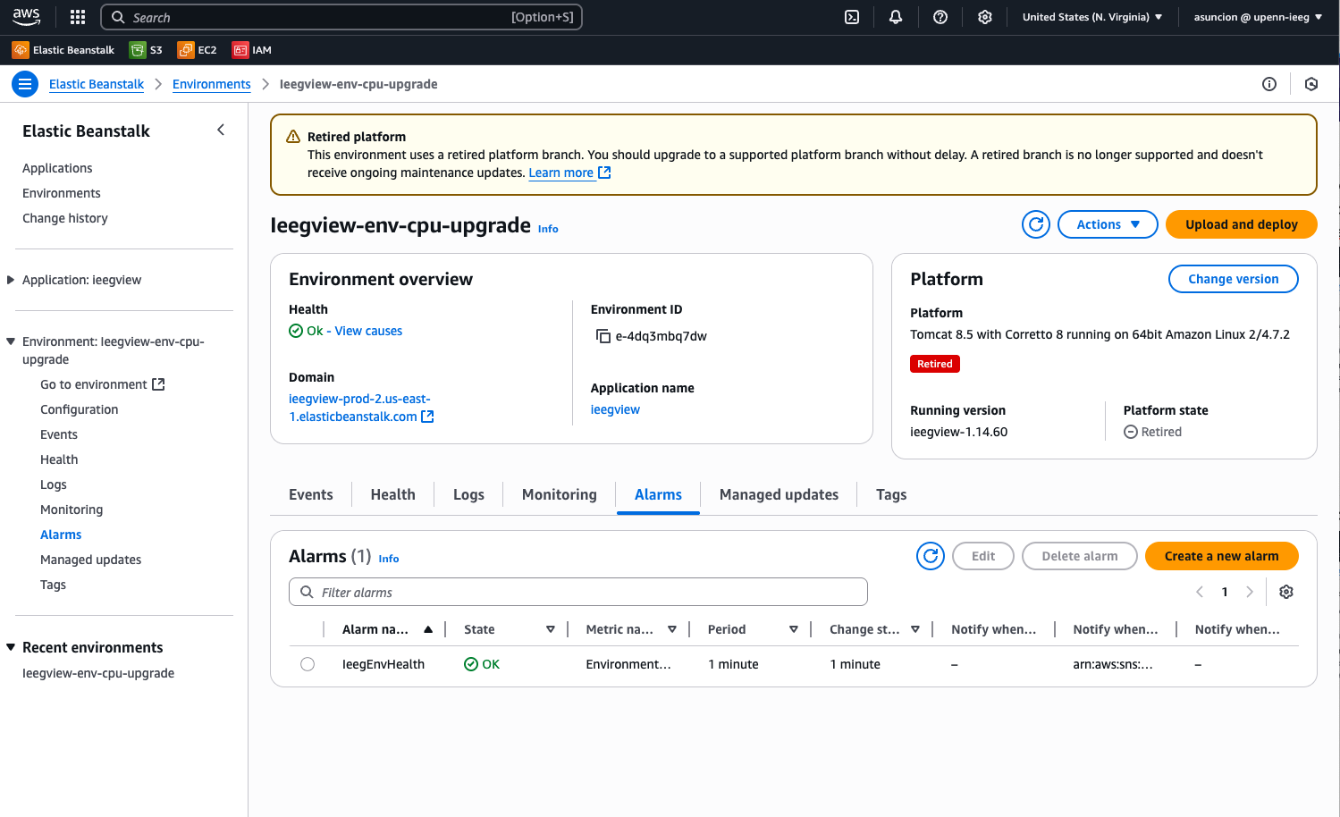This screenshot has height=817, width=1340.
Task: Focus the top AWS Search bar
Action: [x=341, y=17]
